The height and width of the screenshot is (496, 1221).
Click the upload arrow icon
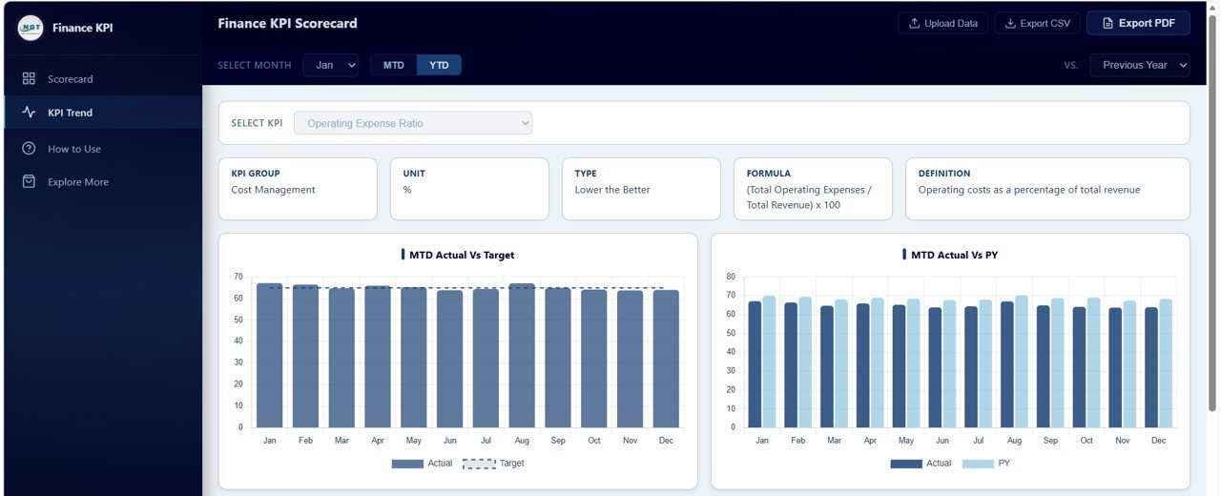tap(914, 24)
